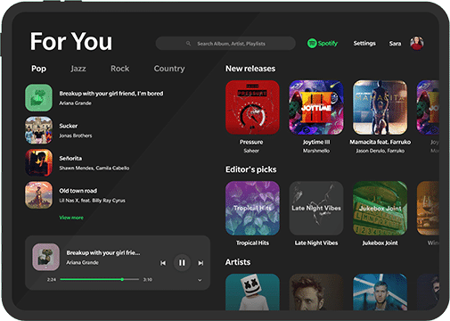
Task: Click Lil Nas X, feat. Billy Ray Cyrus text
Action: coord(92,201)
